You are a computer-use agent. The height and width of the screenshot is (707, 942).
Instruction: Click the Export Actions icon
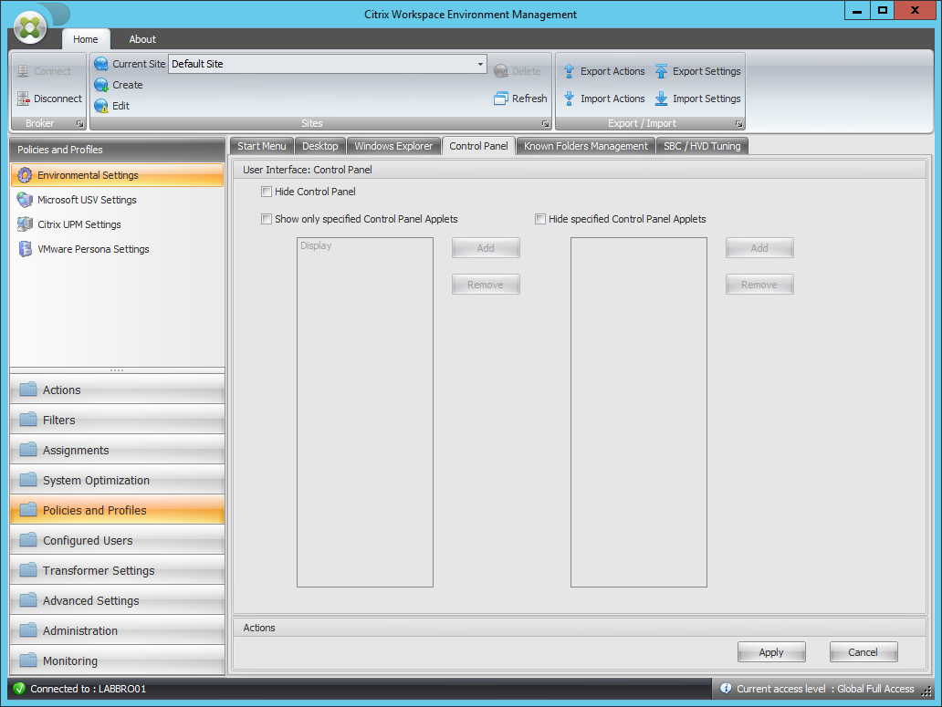point(568,70)
